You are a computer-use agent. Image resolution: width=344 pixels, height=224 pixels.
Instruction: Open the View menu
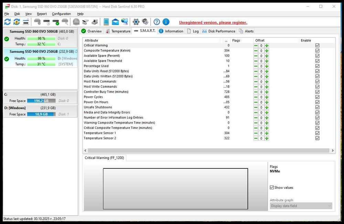click(x=28, y=14)
